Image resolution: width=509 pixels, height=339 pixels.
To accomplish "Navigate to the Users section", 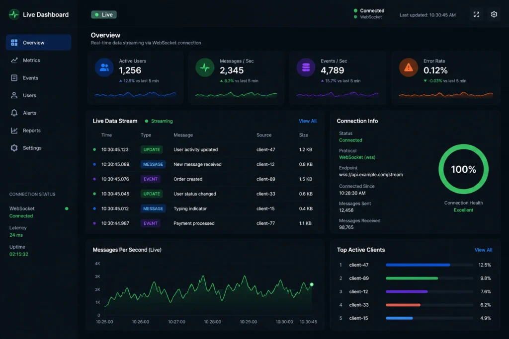I will (29, 95).
